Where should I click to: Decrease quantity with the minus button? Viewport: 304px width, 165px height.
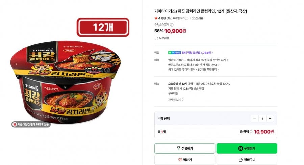255,119
